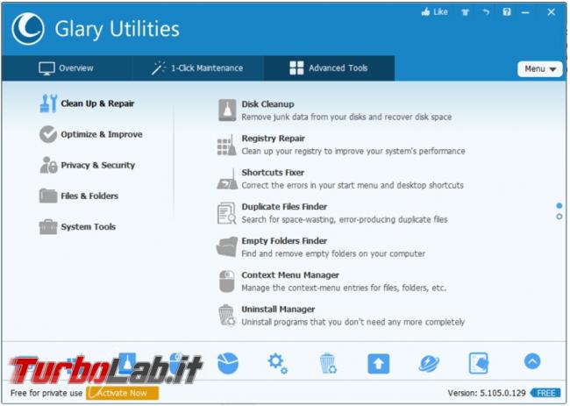Click the disk space pie-chart icon in bottom dock
Viewport: 570px width, 406px height.
[228, 363]
